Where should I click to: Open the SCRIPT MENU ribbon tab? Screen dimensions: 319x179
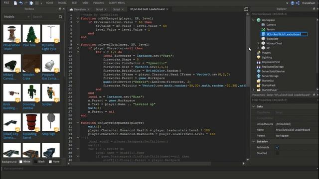tap(117, 3)
